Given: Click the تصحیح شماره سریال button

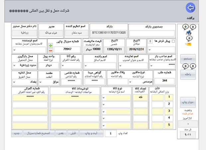Looking at the screenshot, I should tap(39, 133).
